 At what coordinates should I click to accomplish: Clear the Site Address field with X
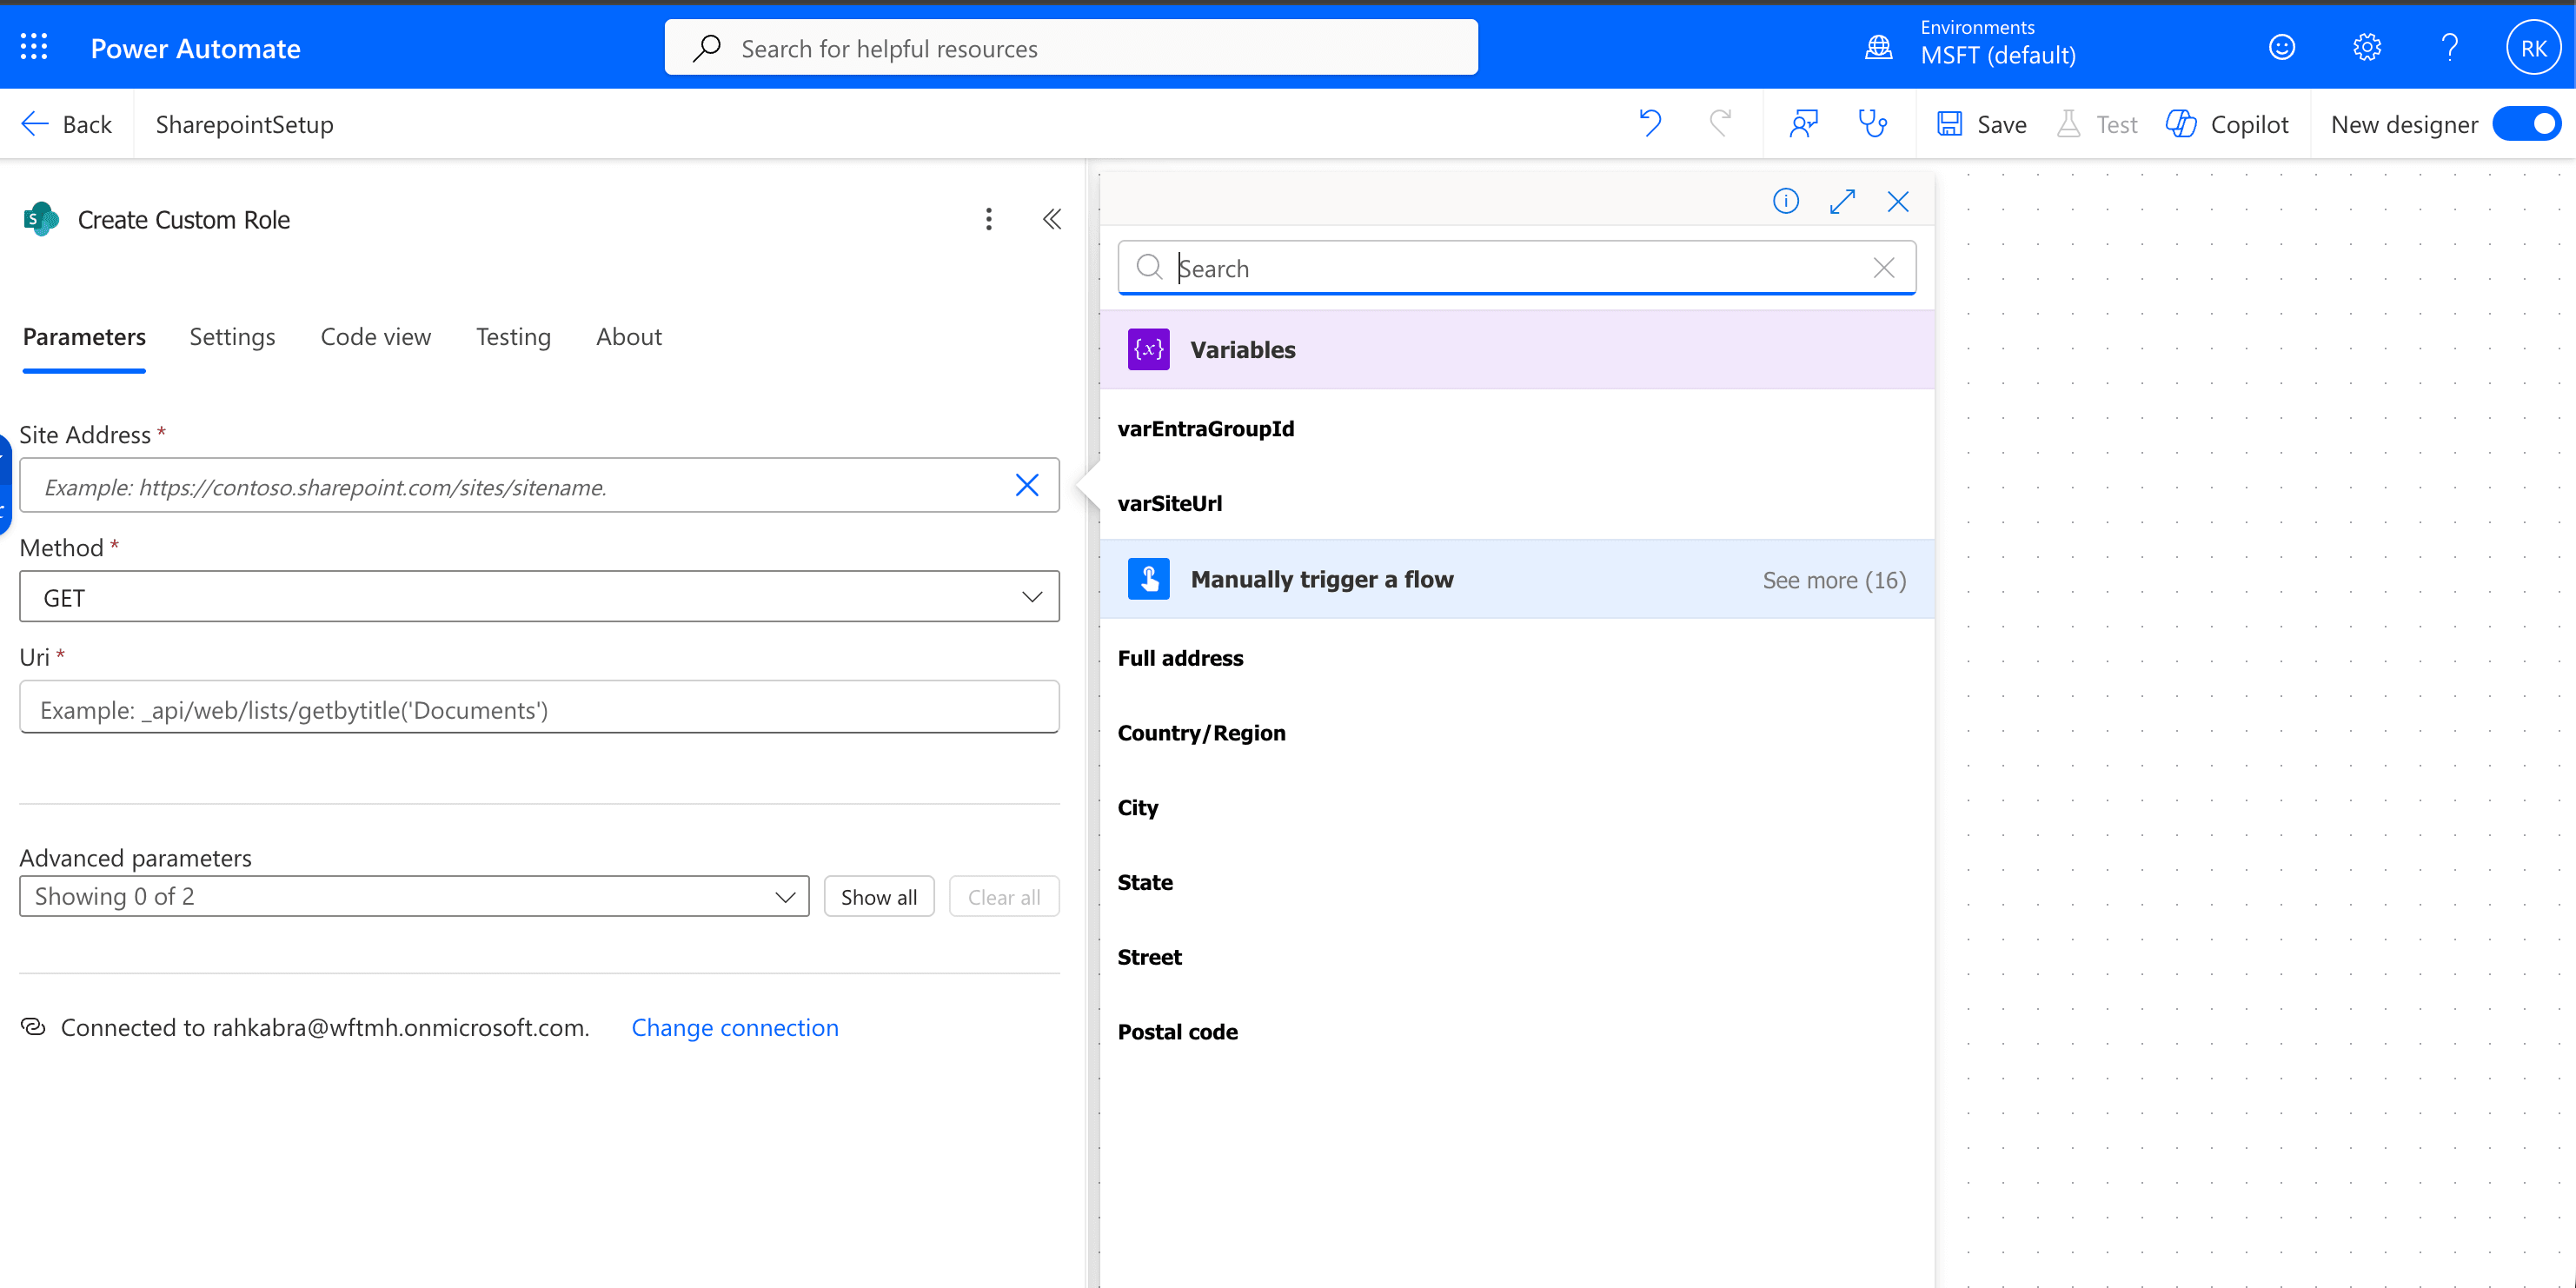point(1026,485)
